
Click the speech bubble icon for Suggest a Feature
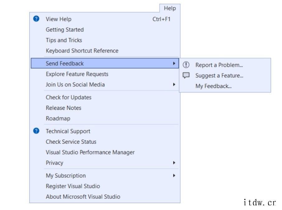(186, 75)
